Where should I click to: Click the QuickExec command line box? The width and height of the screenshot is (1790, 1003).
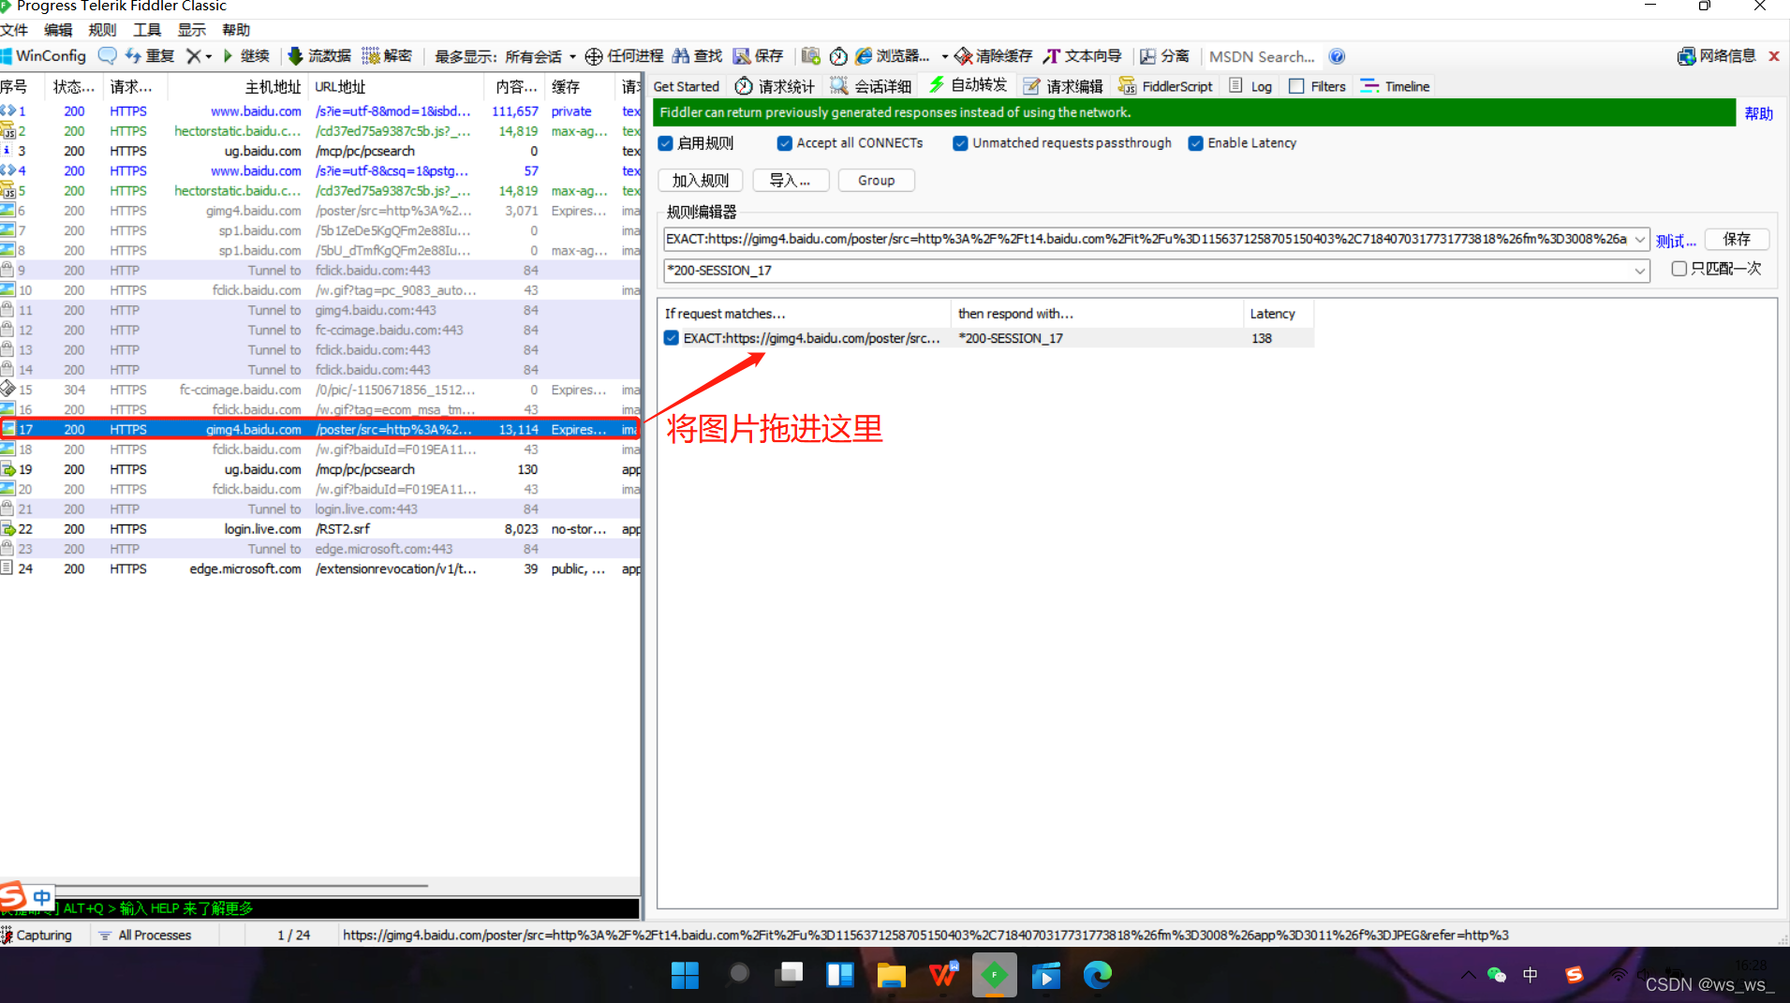click(319, 908)
